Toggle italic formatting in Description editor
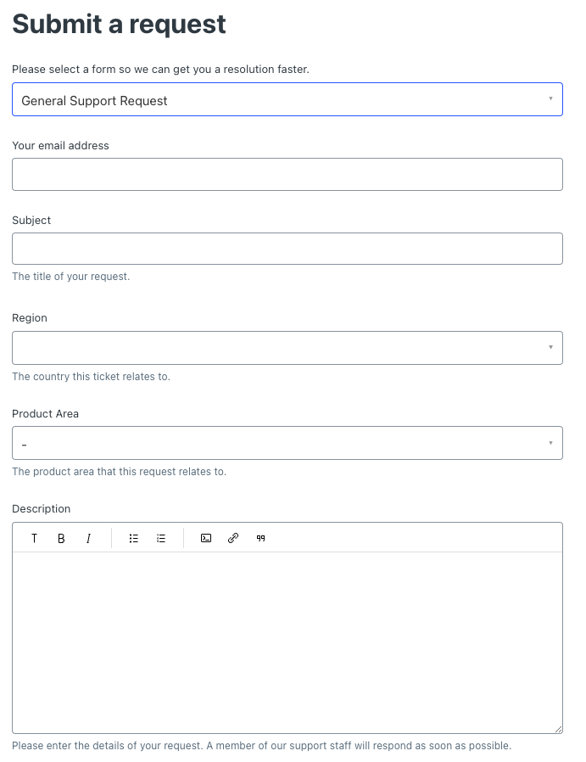The image size is (586, 762). click(88, 538)
